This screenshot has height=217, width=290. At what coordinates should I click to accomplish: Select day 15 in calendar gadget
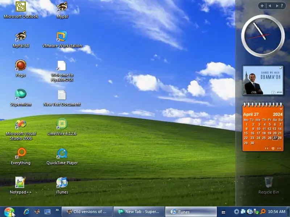pos(246,133)
